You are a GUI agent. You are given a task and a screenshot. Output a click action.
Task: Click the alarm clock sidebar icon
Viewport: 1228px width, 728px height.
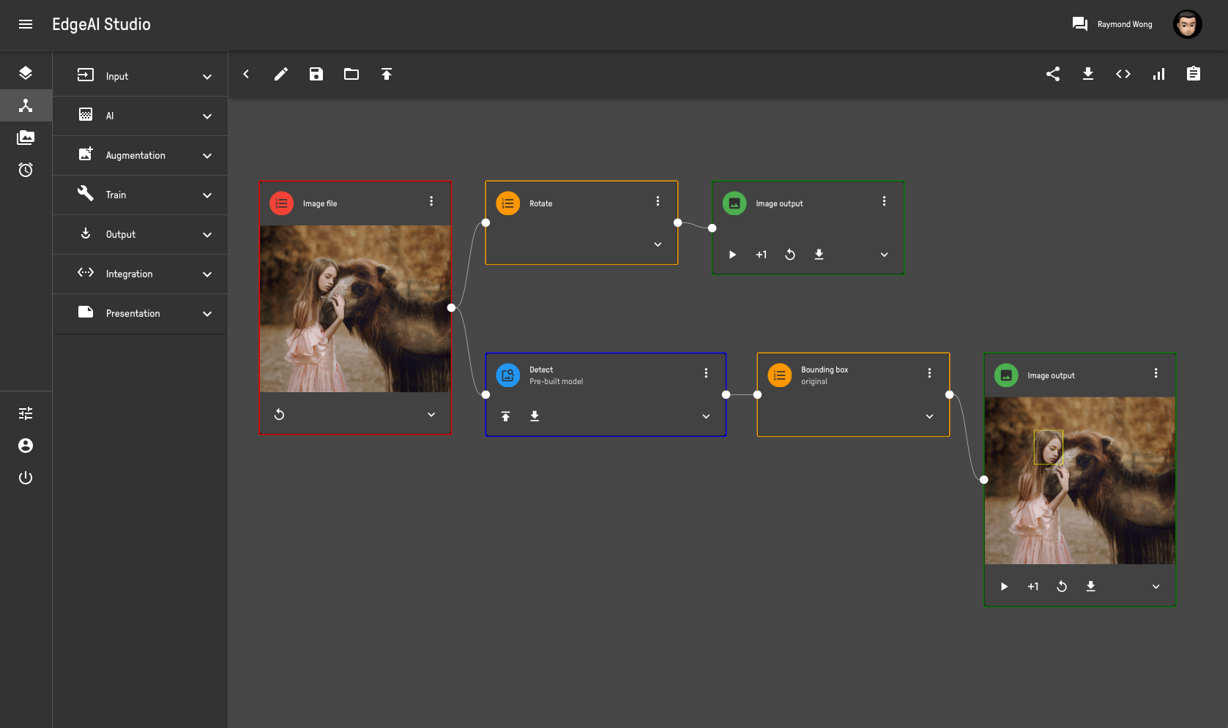tap(26, 170)
